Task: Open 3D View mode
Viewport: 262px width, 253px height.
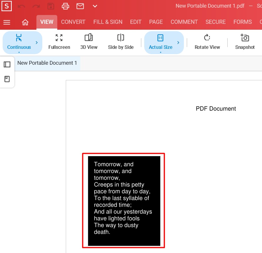Action: pos(89,42)
